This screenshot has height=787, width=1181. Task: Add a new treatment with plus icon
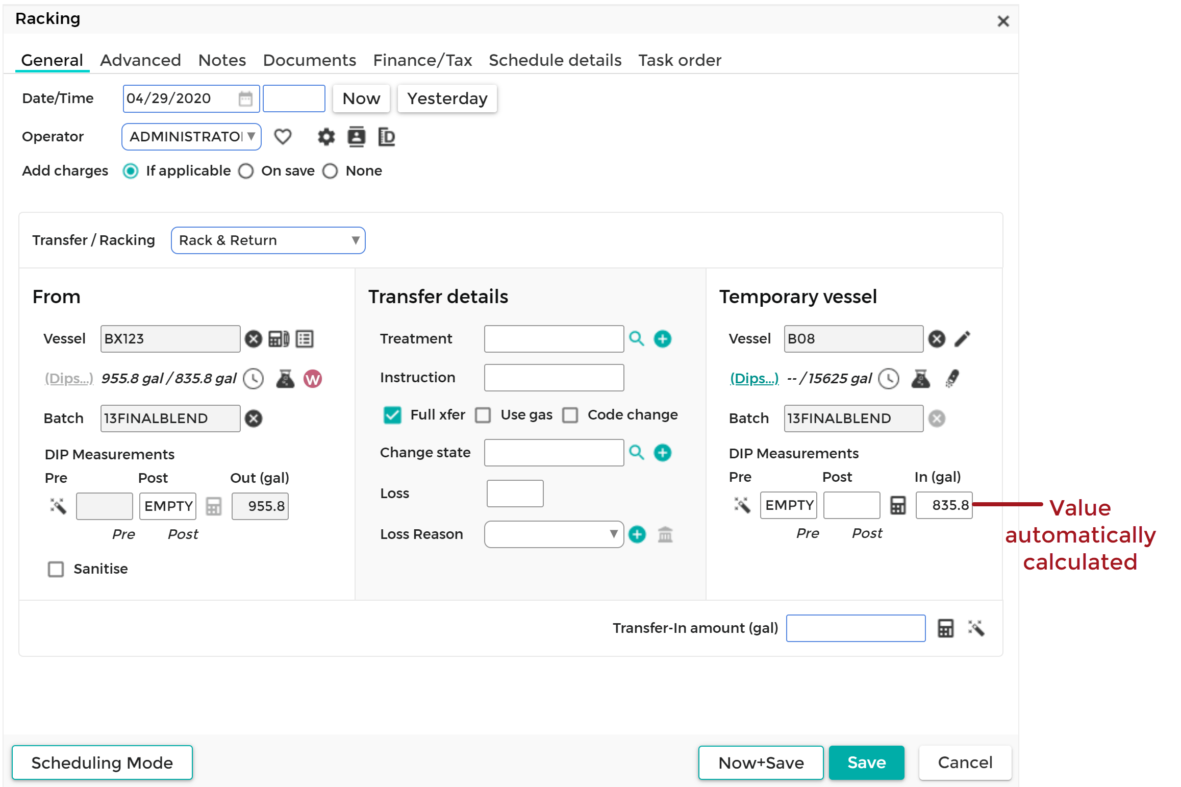pyautogui.click(x=662, y=339)
